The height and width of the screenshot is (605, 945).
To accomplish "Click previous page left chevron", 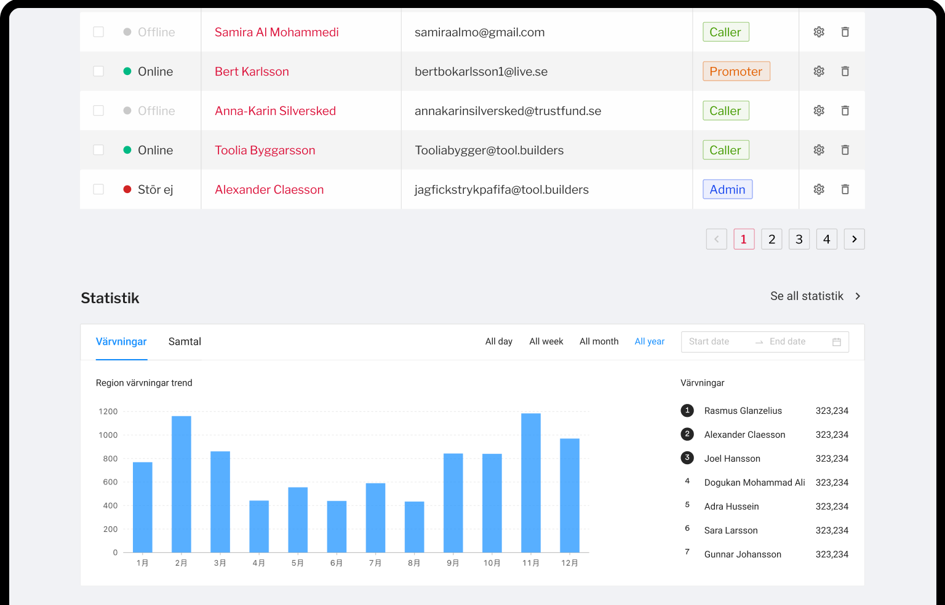I will tap(717, 239).
